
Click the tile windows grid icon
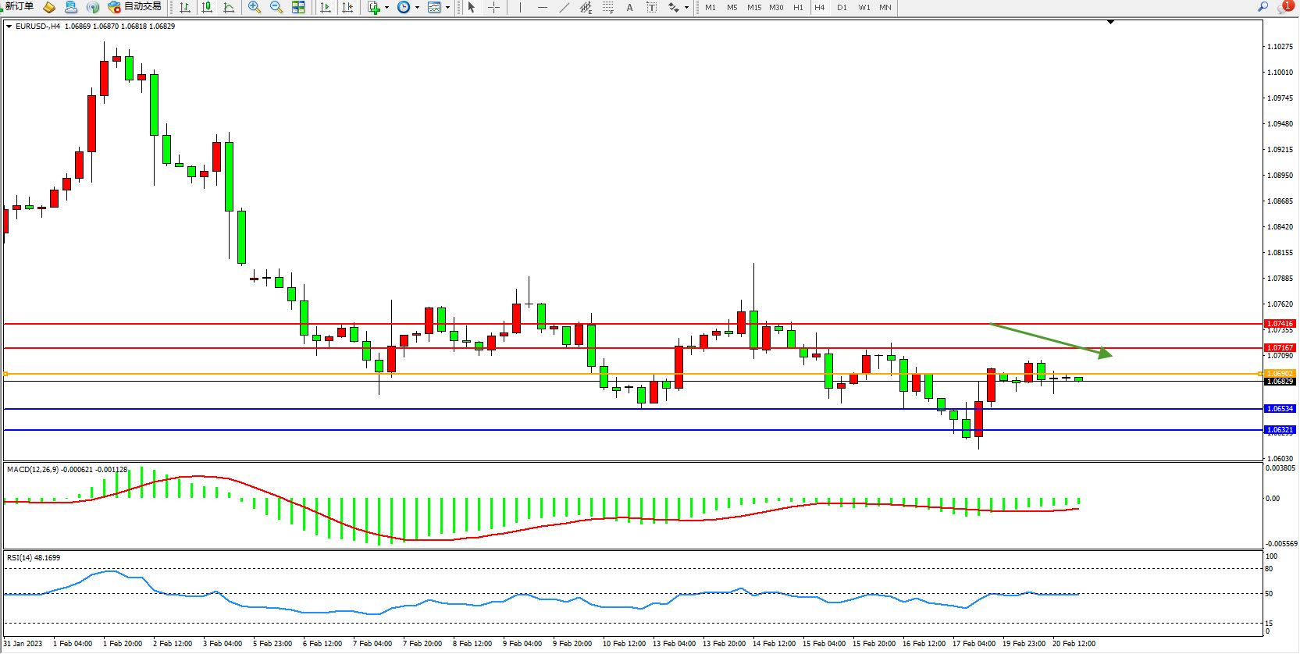point(298,8)
